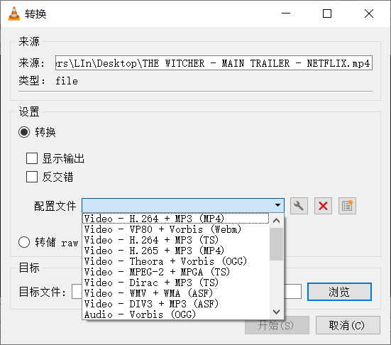Choose Video - Theora + Vorbis (OGG)

tap(176, 261)
